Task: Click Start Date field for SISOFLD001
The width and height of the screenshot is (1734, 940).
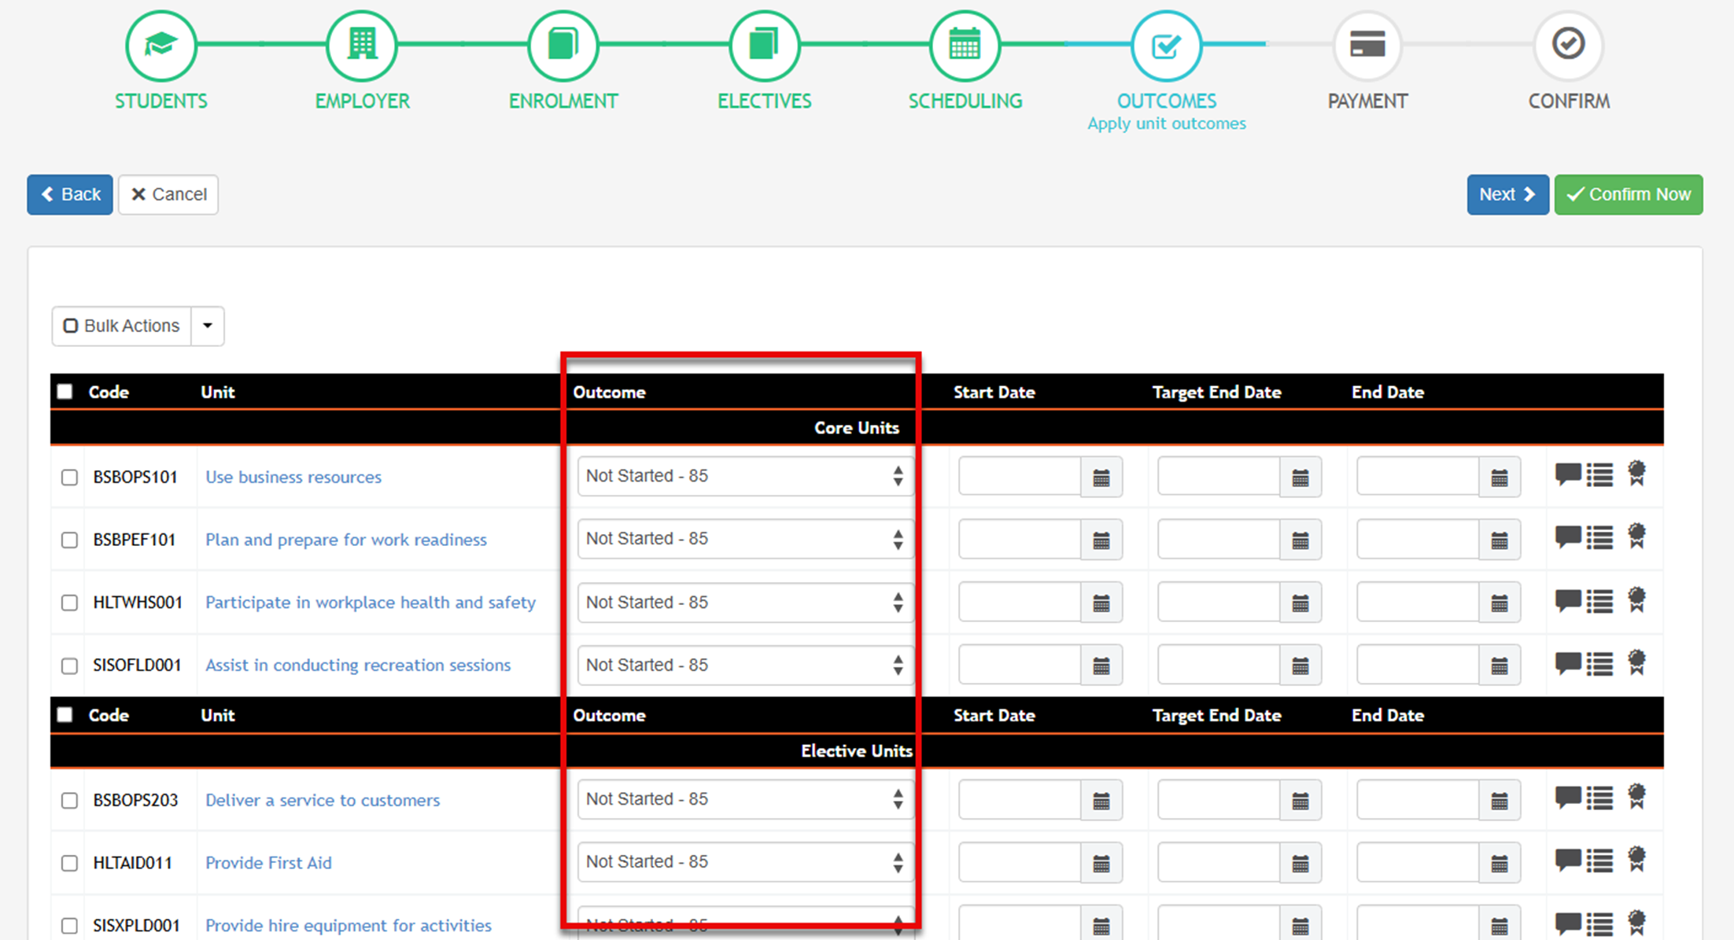Action: coord(1020,665)
